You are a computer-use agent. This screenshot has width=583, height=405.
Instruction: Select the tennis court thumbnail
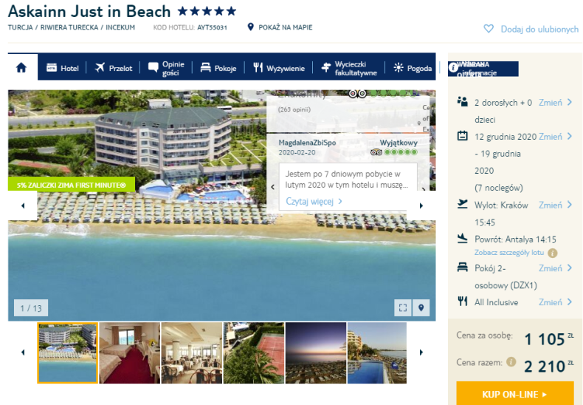click(x=254, y=353)
